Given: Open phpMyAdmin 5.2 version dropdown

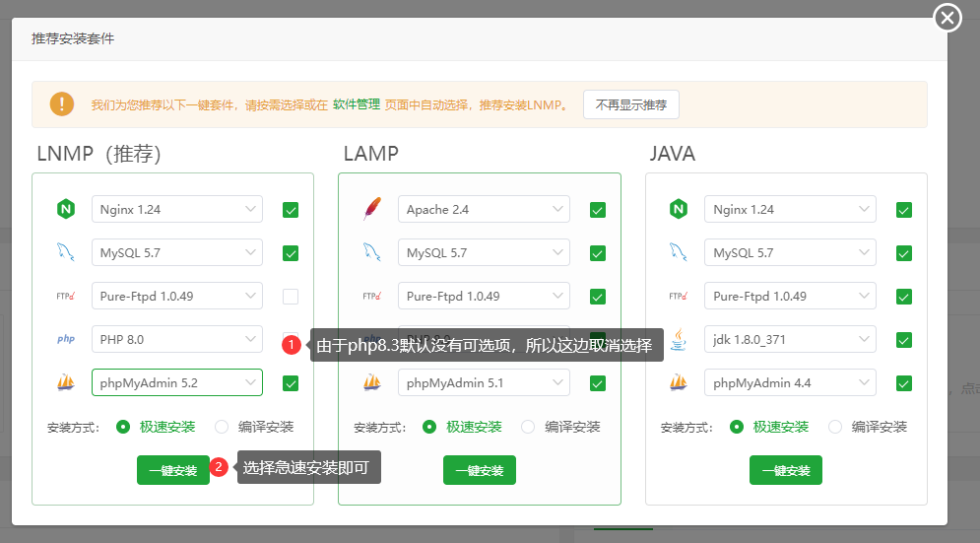Looking at the screenshot, I should 177,382.
